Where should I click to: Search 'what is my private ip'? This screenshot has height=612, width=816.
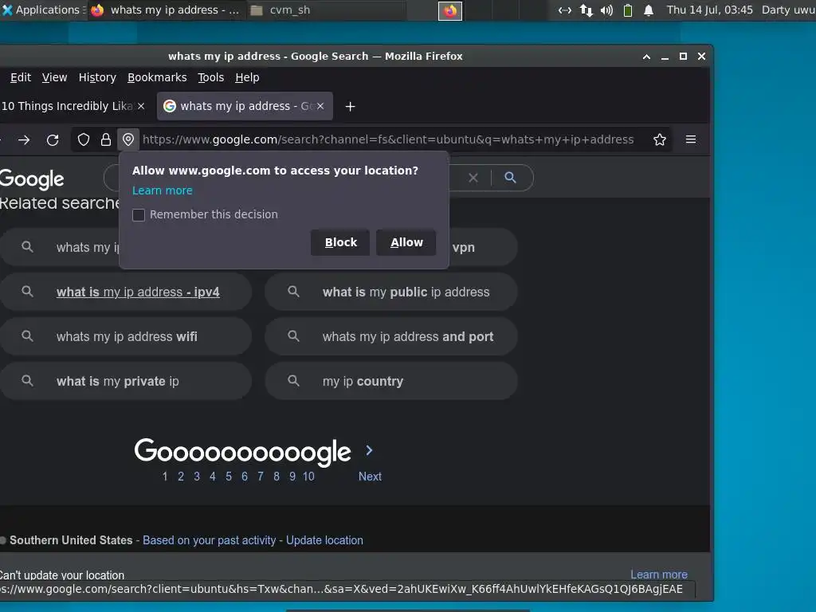tap(126, 382)
